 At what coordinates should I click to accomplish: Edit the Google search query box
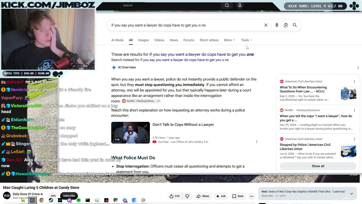tap(185, 25)
